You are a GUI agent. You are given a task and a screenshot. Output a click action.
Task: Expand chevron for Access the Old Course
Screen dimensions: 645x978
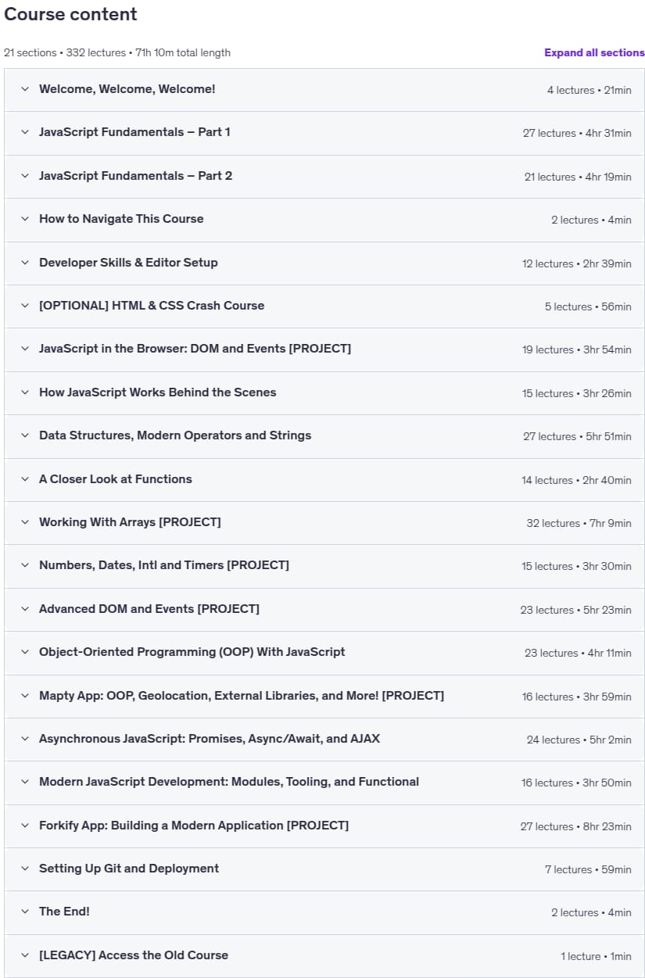(x=25, y=956)
